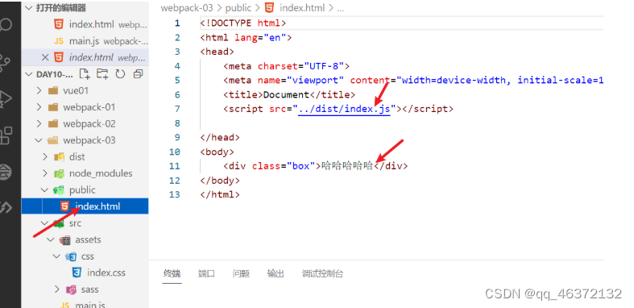This screenshot has width=634, height=308.
Task: Open the Extensions view
Action: pyautogui.click(x=6, y=135)
